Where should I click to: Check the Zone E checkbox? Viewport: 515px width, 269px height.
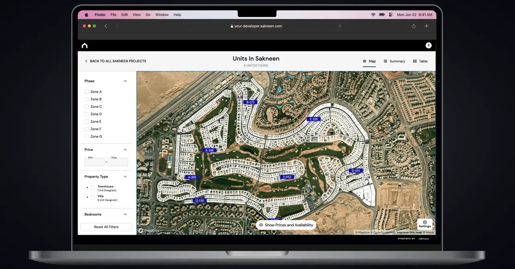pyautogui.click(x=87, y=121)
